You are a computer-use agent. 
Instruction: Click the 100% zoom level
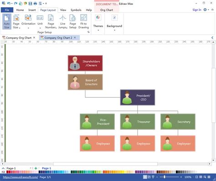click(x=188, y=177)
